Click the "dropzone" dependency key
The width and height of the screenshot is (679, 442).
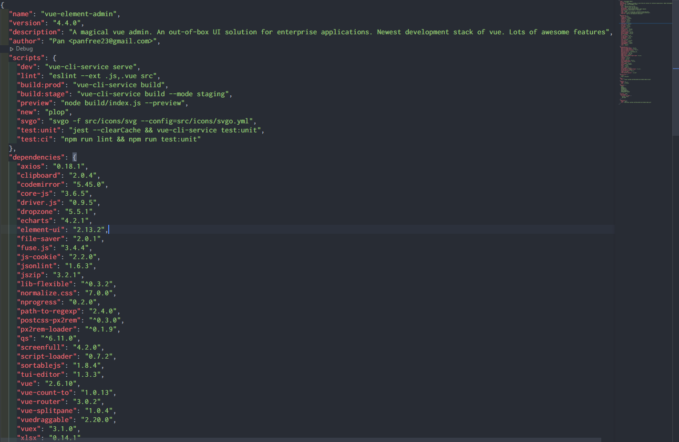click(37, 211)
